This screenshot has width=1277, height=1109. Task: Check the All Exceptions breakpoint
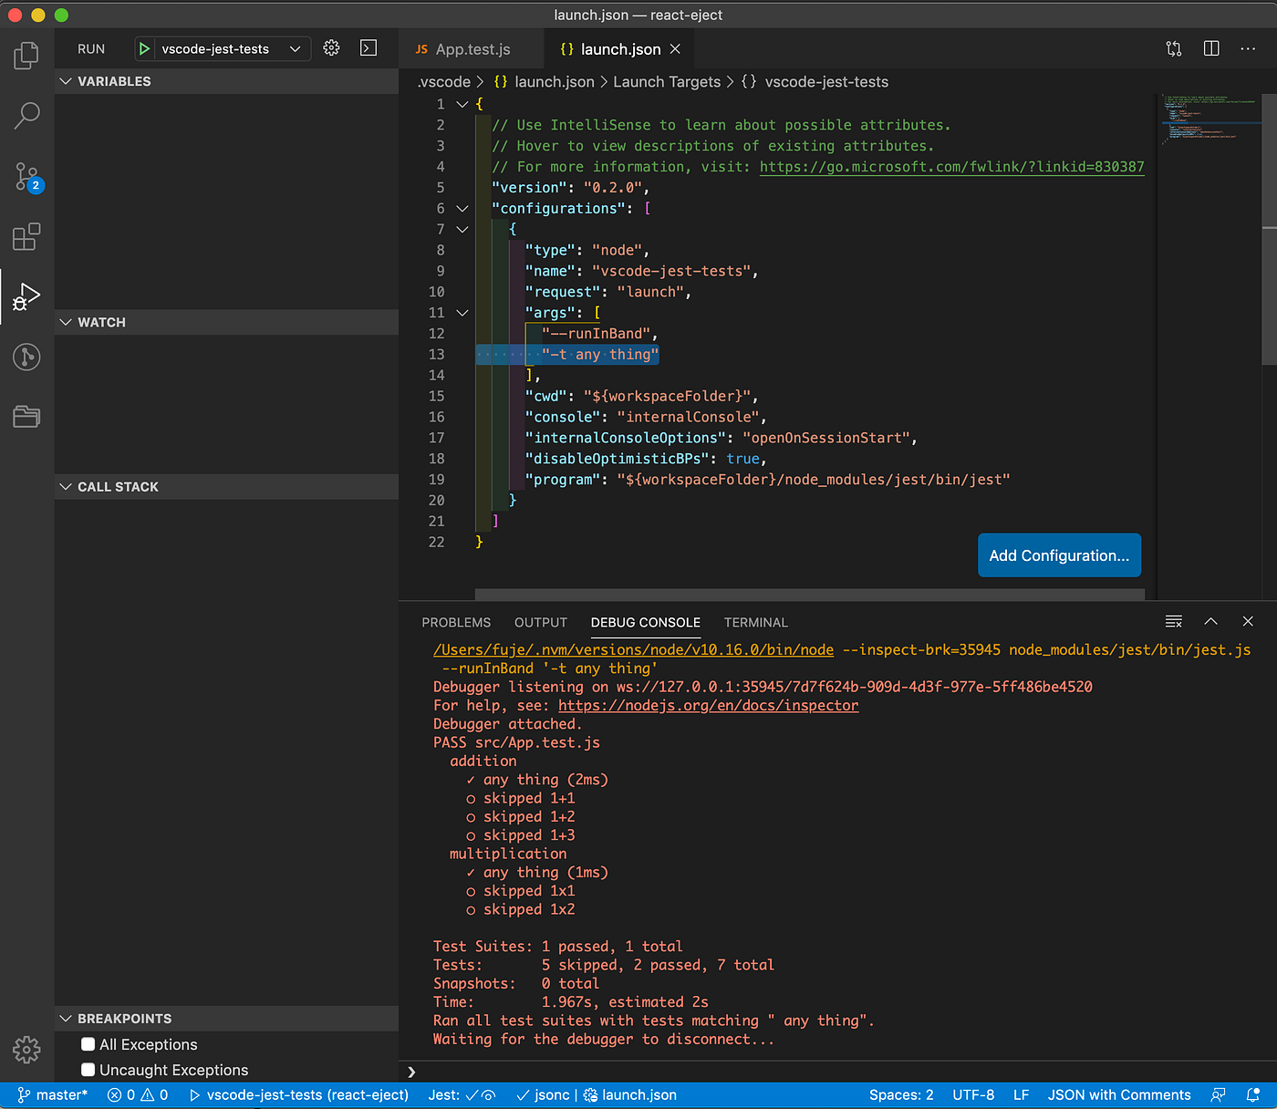click(88, 1044)
